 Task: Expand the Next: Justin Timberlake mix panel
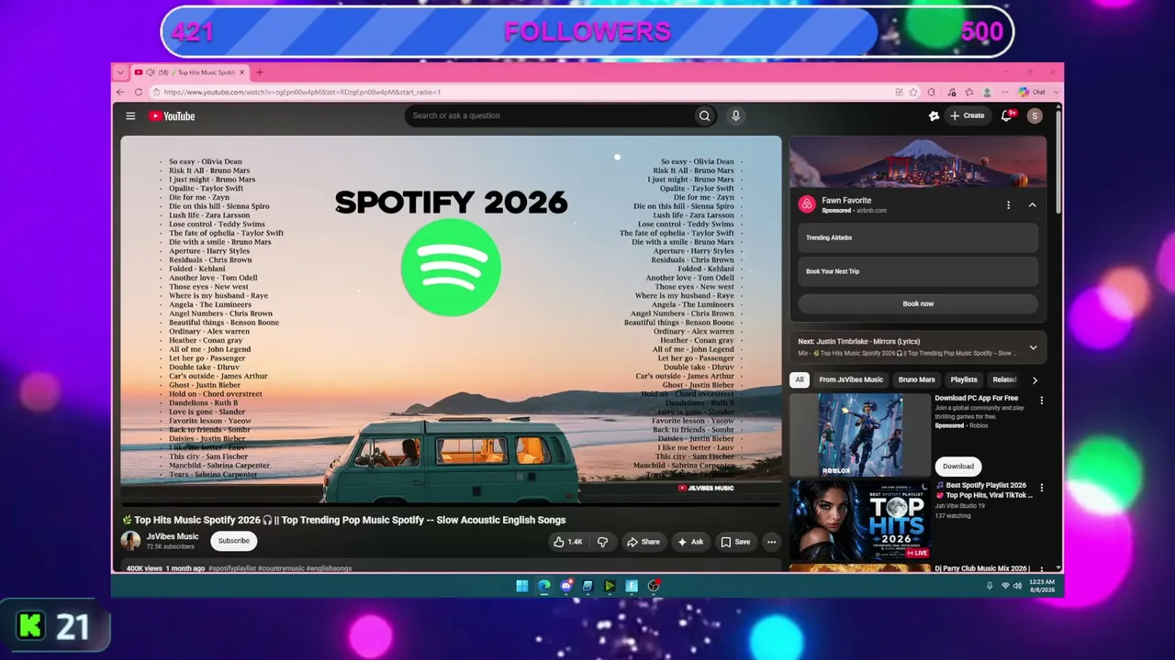point(1033,347)
